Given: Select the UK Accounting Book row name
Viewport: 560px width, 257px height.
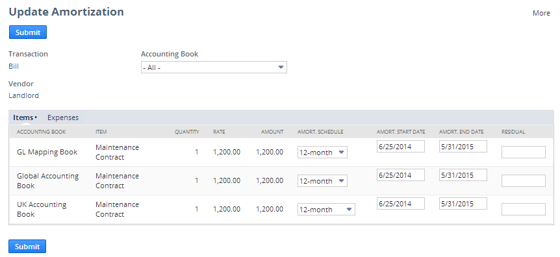Looking at the screenshot, I should click(42, 209).
